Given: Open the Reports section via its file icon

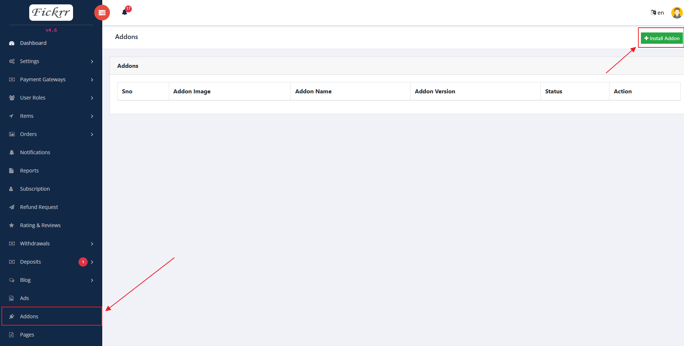Looking at the screenshot, I should (11, 170).
